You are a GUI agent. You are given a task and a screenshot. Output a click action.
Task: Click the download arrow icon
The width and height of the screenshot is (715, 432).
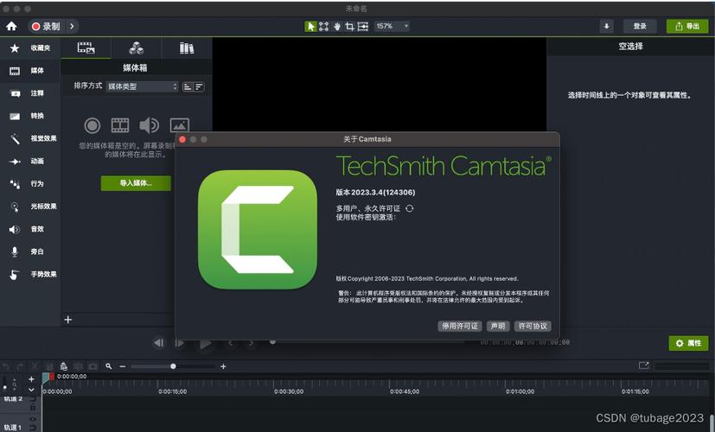[x=606, y=27]
